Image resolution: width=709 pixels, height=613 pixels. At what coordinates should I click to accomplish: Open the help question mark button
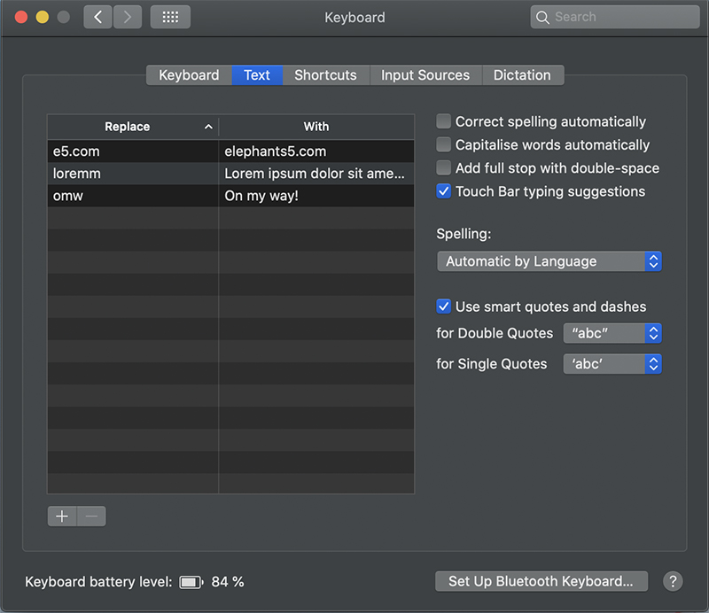(673, 581)
